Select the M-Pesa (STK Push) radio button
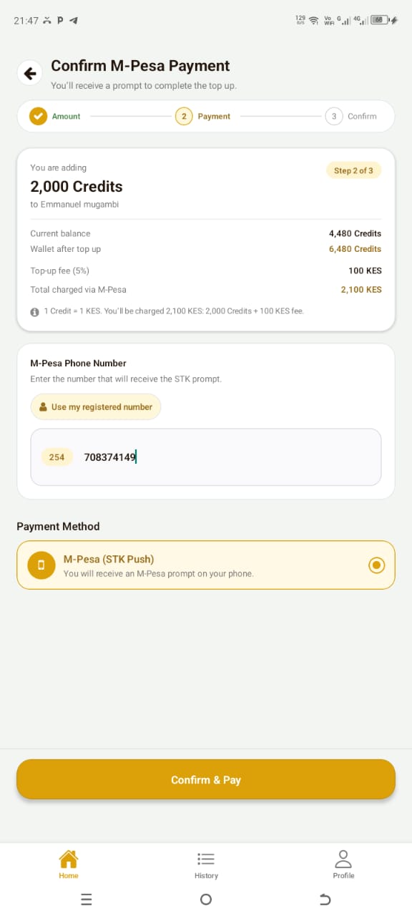This screenshot has width=412, height=916. point(376,565)
